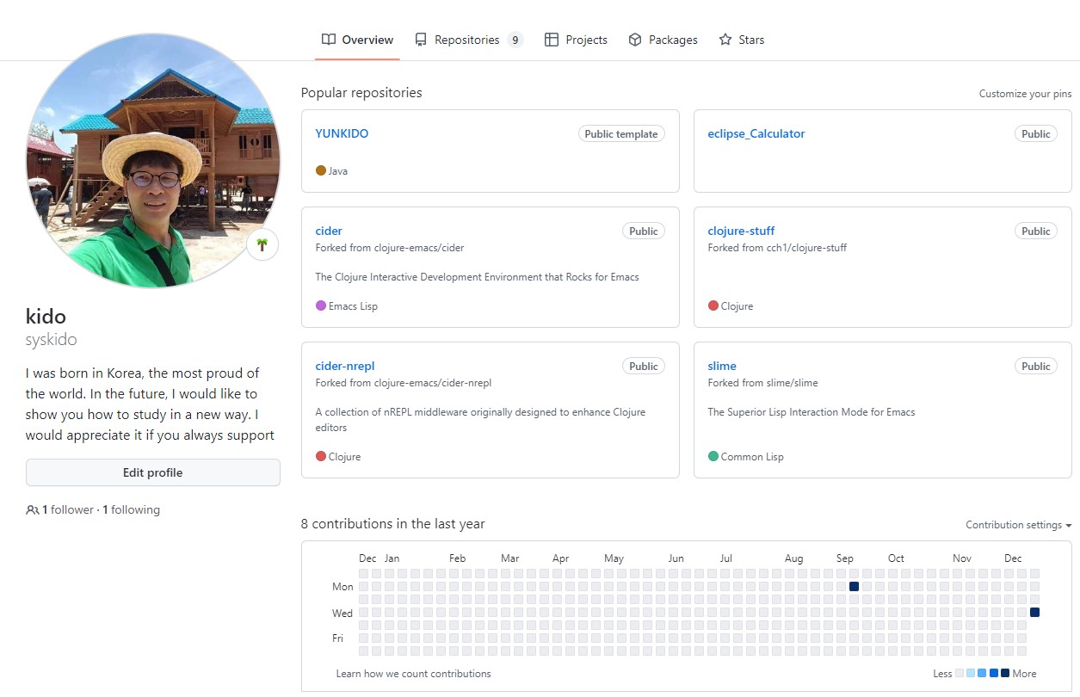Switch to the Repositories tab
The width and height of the screenshot is (1080, 697).
click(468, 40)
